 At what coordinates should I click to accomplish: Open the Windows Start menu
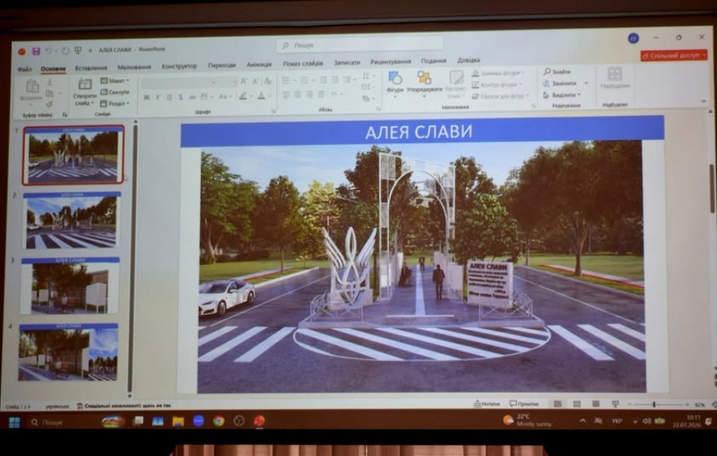(x=14, y=422)
